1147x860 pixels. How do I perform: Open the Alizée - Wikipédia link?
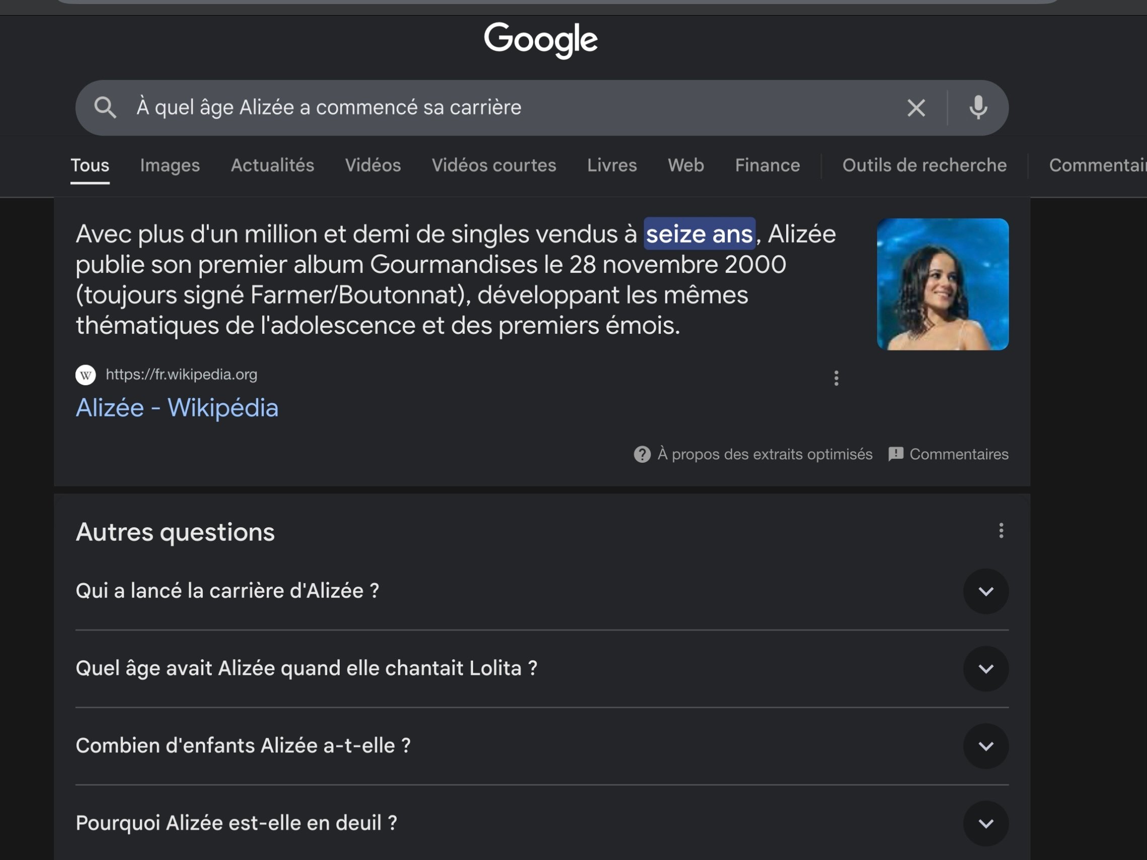coord(177,408)
